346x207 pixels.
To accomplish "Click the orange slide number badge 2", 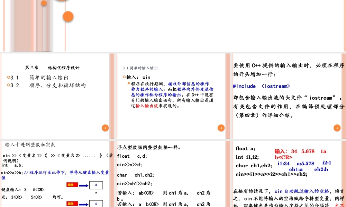I will [105, 128].
